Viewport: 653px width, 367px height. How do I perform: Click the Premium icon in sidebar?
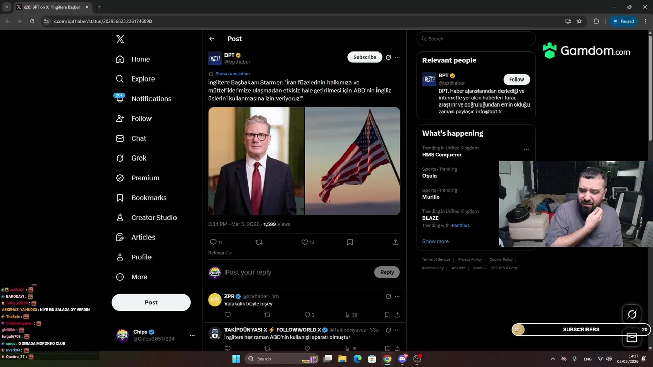(120, 178)
